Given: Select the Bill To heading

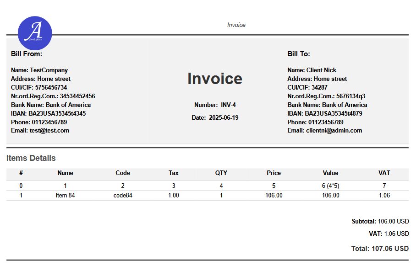Looking at the screenshot, I should 298,54.
